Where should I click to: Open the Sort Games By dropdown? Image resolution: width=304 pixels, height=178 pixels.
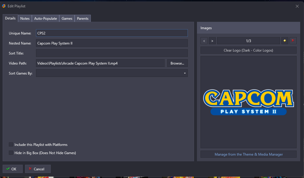click(x=112, y=73)
